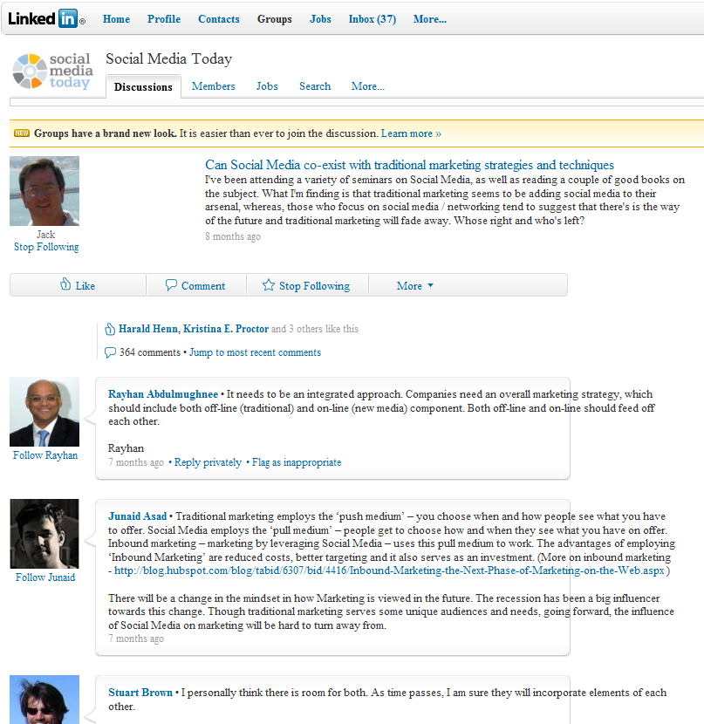Click Follow Rayhan
The image size is (704, 724).
pos(45,455)
